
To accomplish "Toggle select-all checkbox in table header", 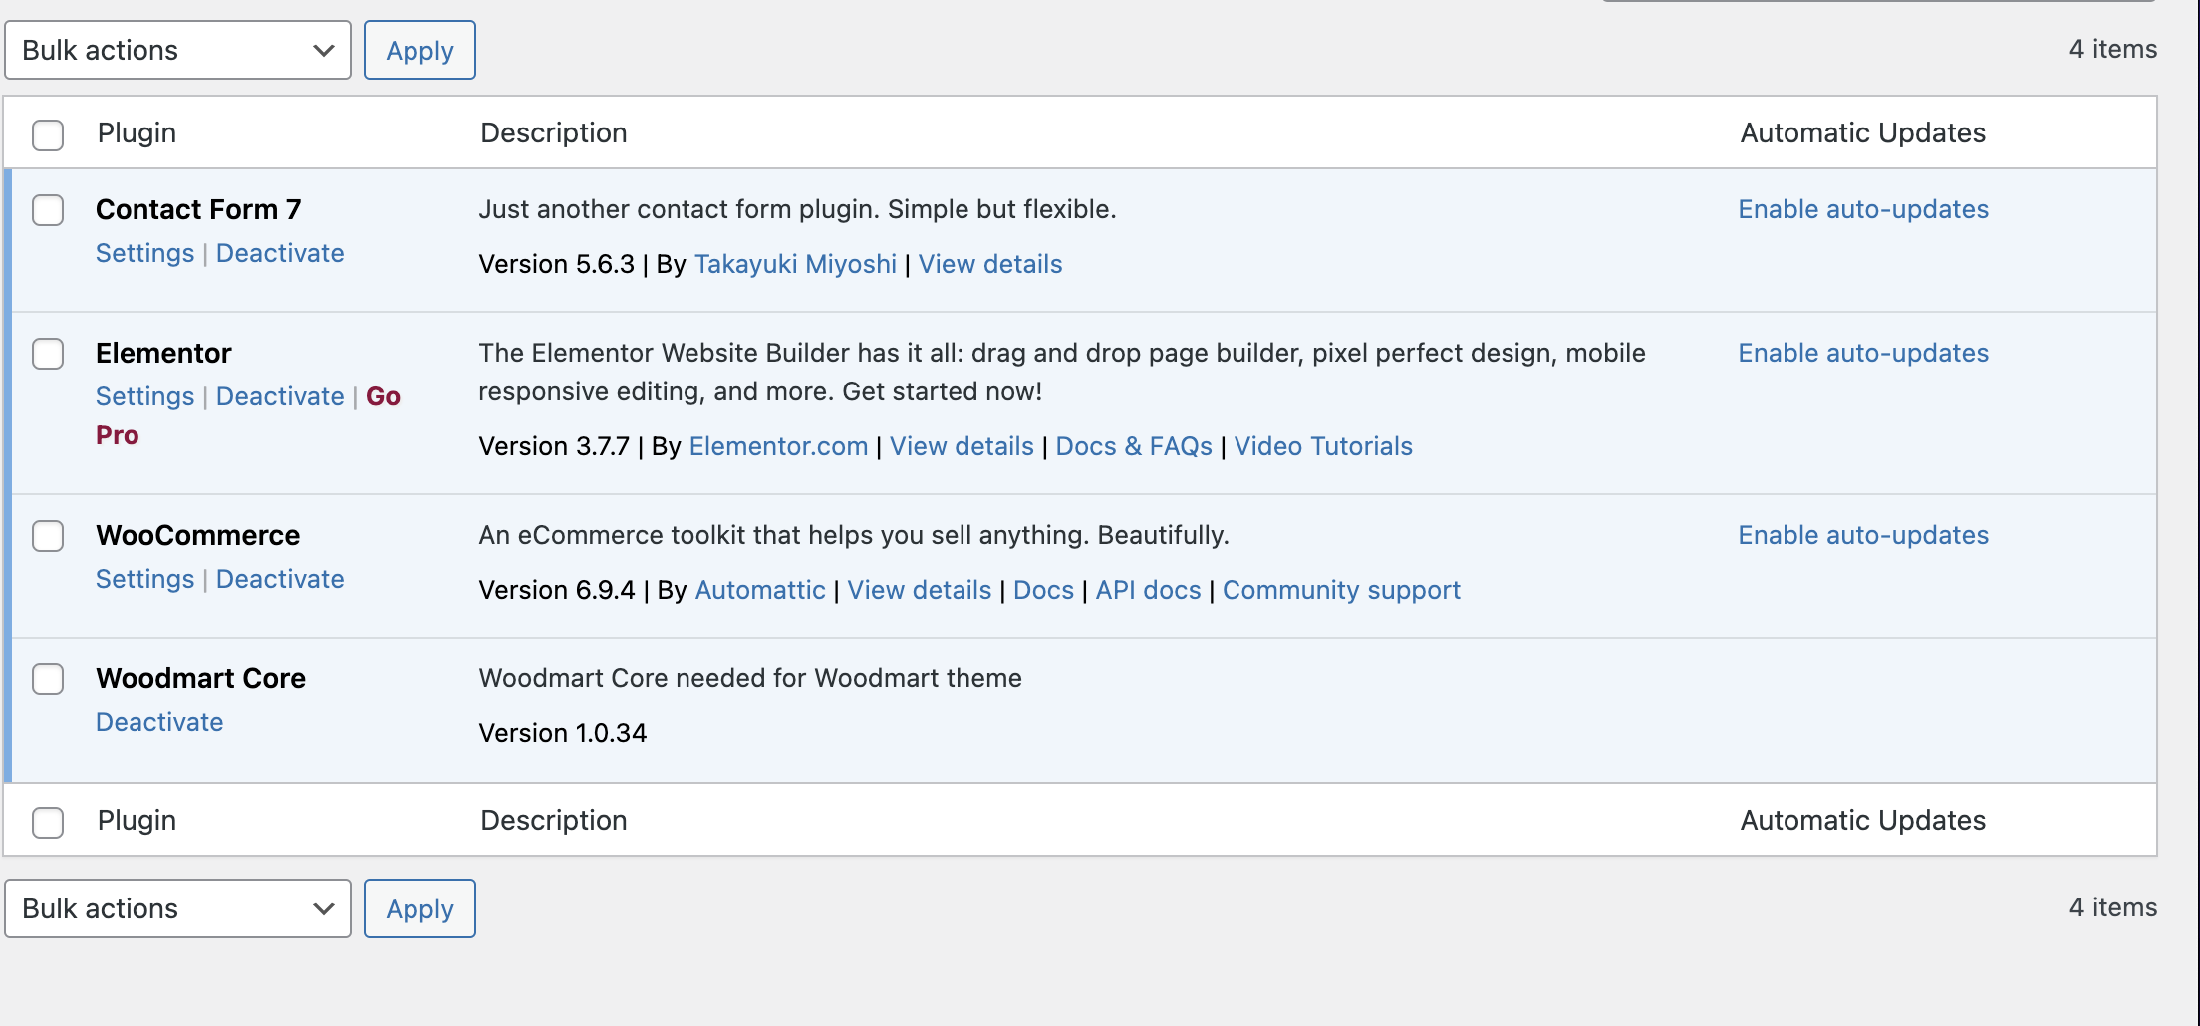I will (48, 134).
